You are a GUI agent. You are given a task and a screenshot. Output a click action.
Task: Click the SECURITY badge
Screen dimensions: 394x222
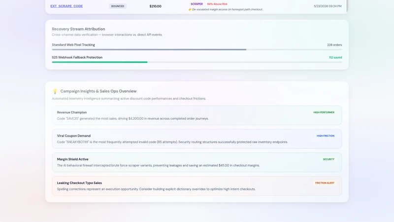328,159
